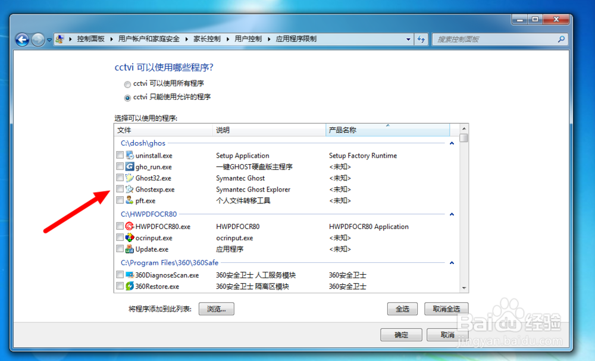595x361 pixels.
Task: Sort by 说明 column header
Action: tap(269, 130)
